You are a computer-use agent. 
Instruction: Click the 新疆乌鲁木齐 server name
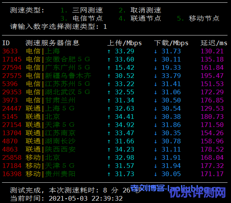pyautogui.click(x=68, y=76)
